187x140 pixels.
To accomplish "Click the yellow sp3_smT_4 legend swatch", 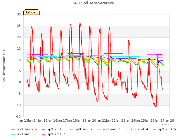I will coord(127,129).
